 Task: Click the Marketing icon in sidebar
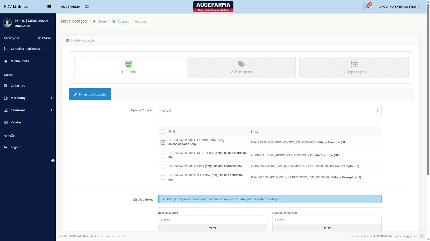6,98
